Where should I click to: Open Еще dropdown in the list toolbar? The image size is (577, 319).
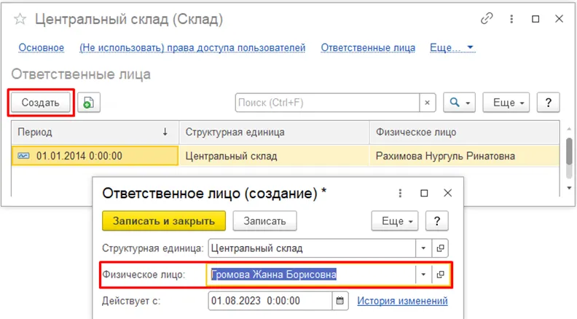point(506,102)
